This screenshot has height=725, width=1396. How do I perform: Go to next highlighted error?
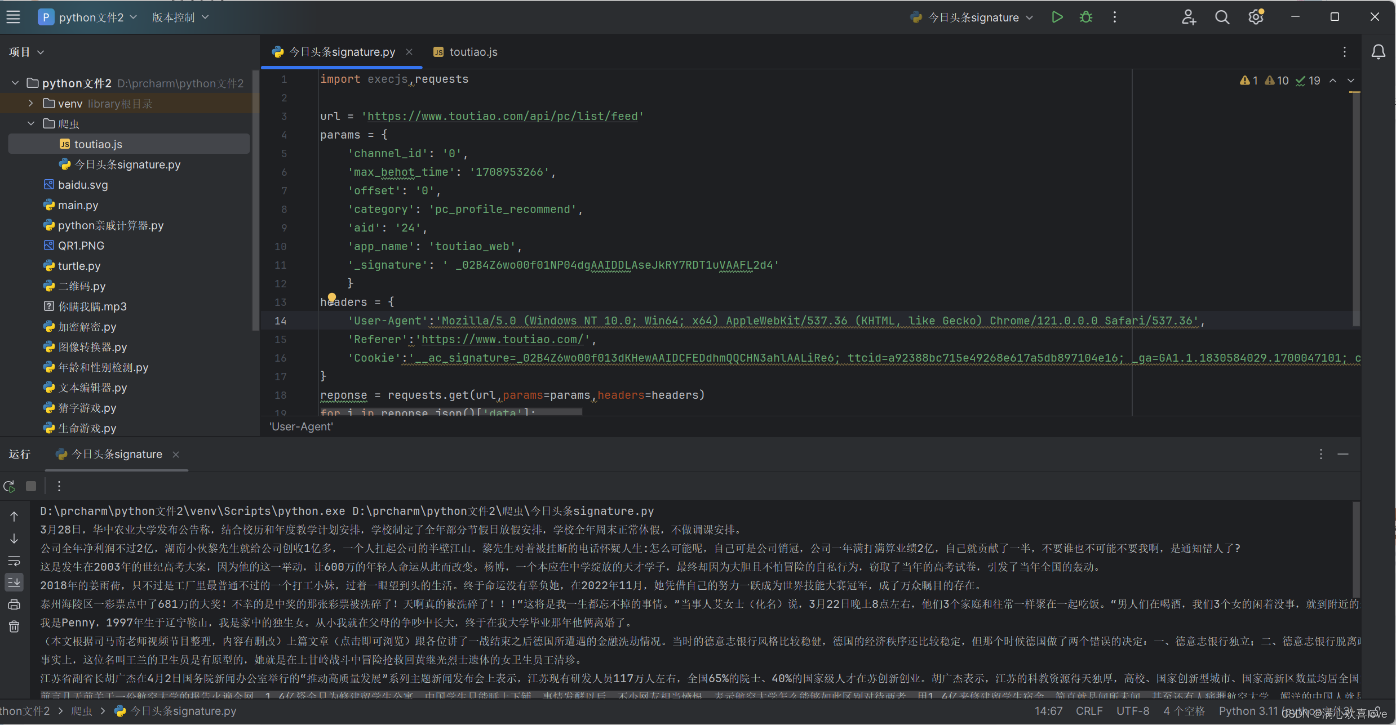1351,81
